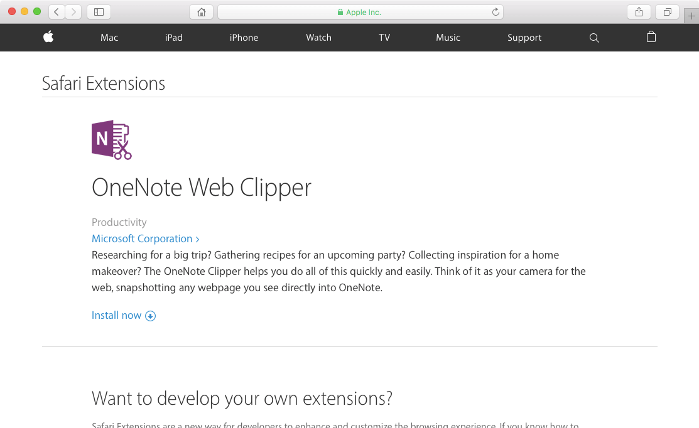
Task: Maximize the window with green button
Action: point(37,11)
